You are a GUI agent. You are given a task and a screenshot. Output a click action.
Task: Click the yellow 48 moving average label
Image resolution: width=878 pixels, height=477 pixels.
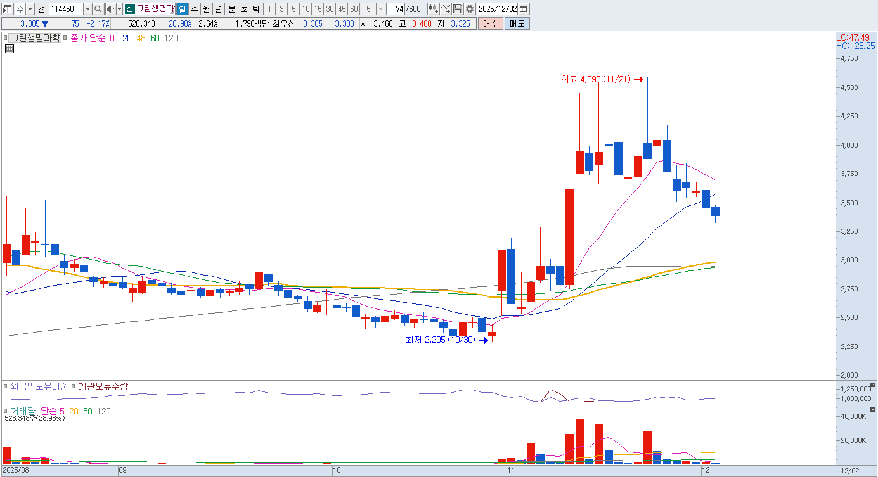(141, 38)
